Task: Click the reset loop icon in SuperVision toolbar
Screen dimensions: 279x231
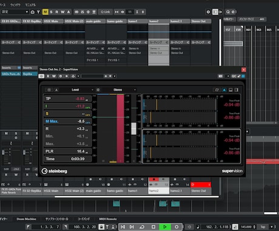Action: [x=217, y=90]
